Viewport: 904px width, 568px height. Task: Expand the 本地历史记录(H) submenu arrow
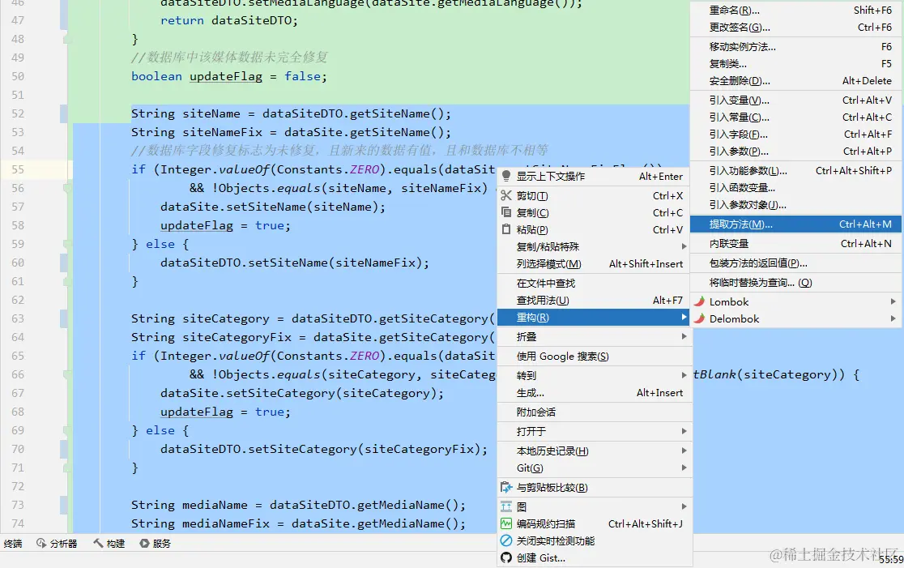point(684,451)
